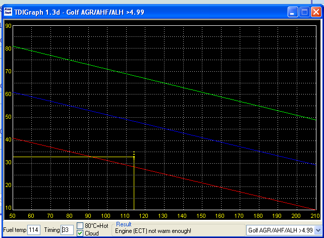The width and height of the screenshot is (324, 238).
Task: Uncheck the Cloud checkbox
Action: 80,233
